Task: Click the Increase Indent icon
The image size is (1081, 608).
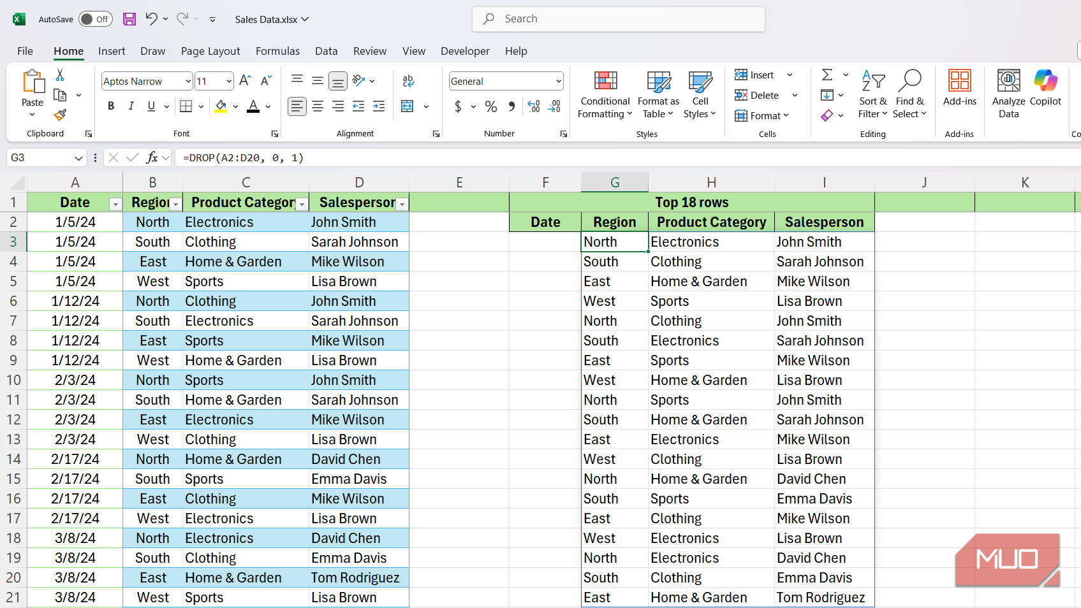Action: [x=379, y=106]
